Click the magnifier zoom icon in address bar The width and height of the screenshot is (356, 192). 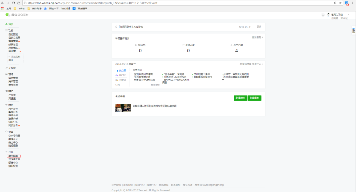[336, 3]
